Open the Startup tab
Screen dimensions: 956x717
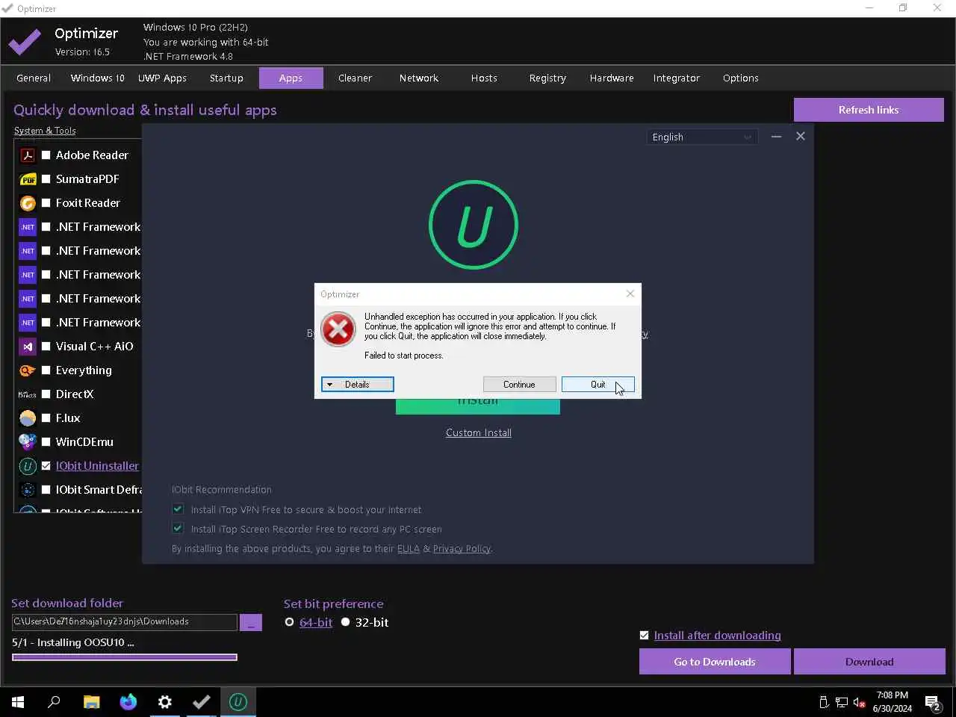click(x=226, y=78)
